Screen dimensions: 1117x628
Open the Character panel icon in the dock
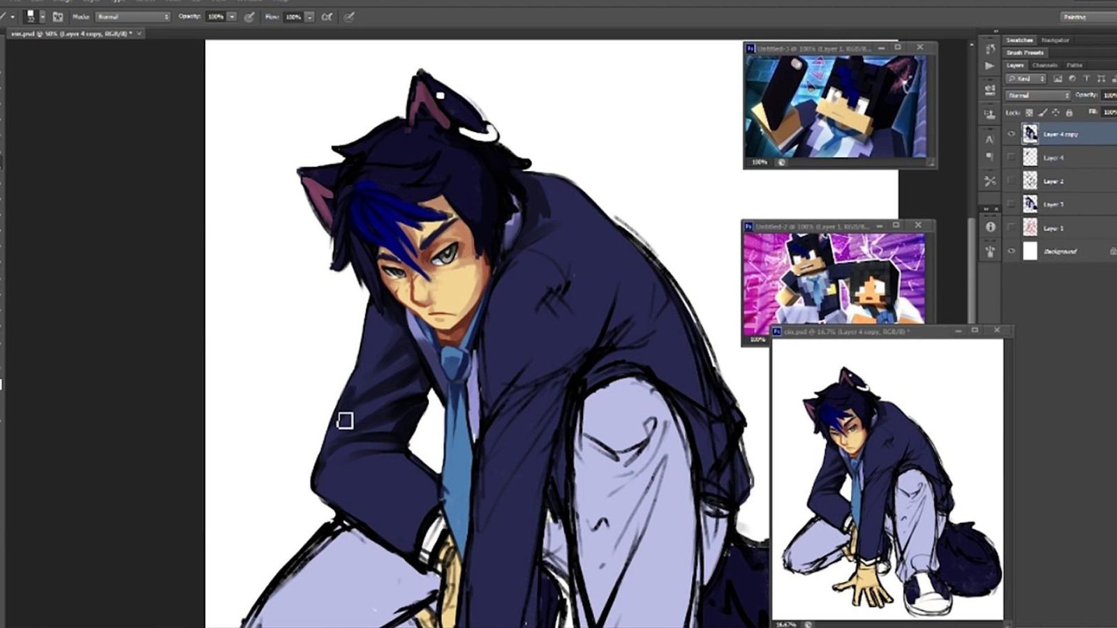[x=989, y=140]
